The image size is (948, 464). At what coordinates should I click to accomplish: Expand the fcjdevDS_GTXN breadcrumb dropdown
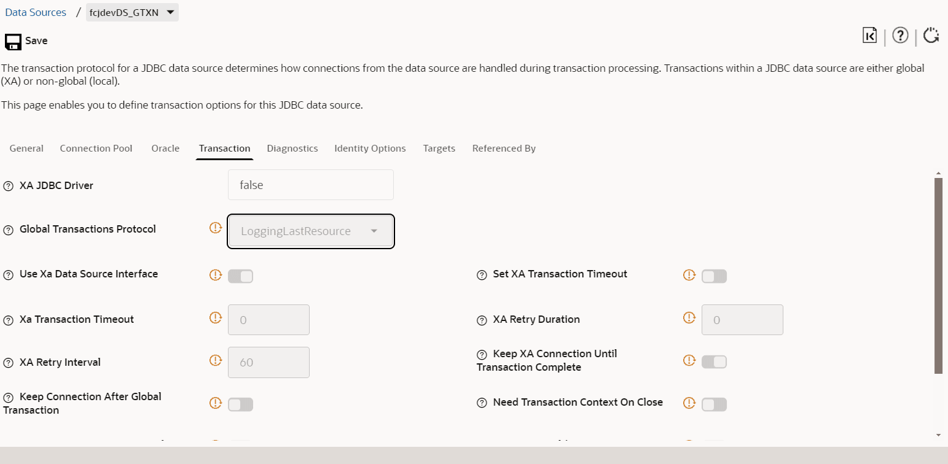point(132,12)
